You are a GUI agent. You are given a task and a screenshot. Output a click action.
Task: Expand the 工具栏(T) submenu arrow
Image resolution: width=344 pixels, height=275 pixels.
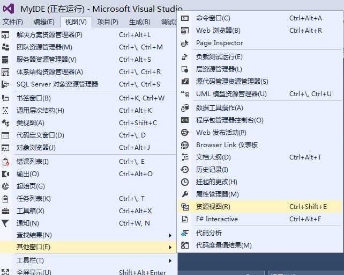tap(170, 261)
